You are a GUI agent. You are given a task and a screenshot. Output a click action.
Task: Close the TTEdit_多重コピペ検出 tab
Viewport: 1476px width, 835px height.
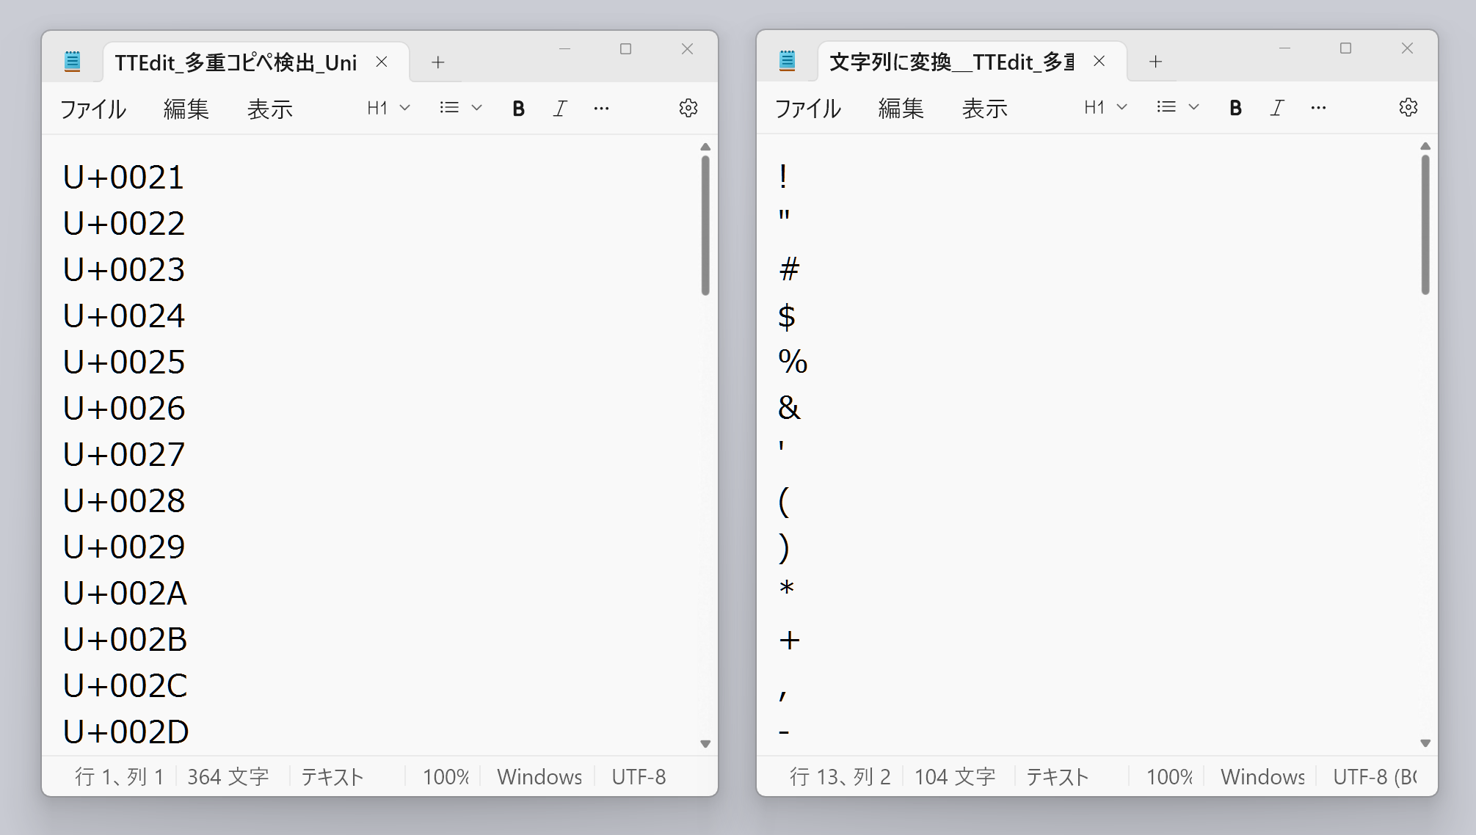click(x=382, y=62)
